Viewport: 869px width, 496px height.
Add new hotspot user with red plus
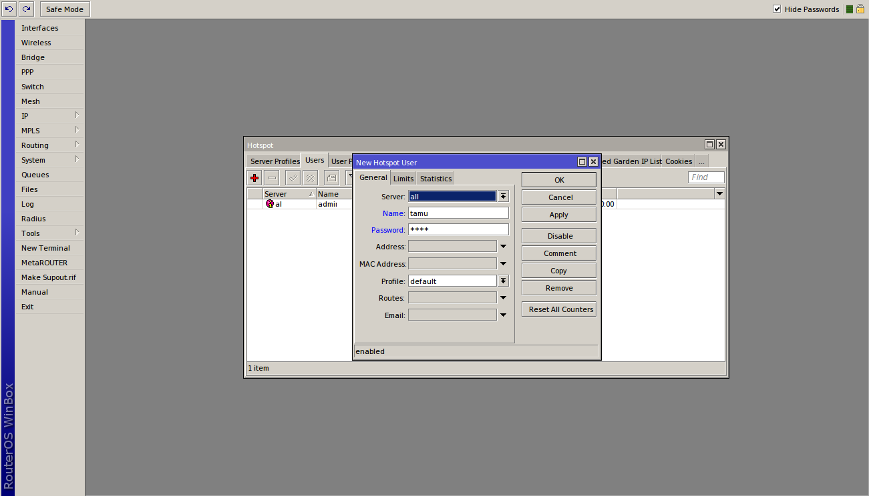[x=254, y=178]
